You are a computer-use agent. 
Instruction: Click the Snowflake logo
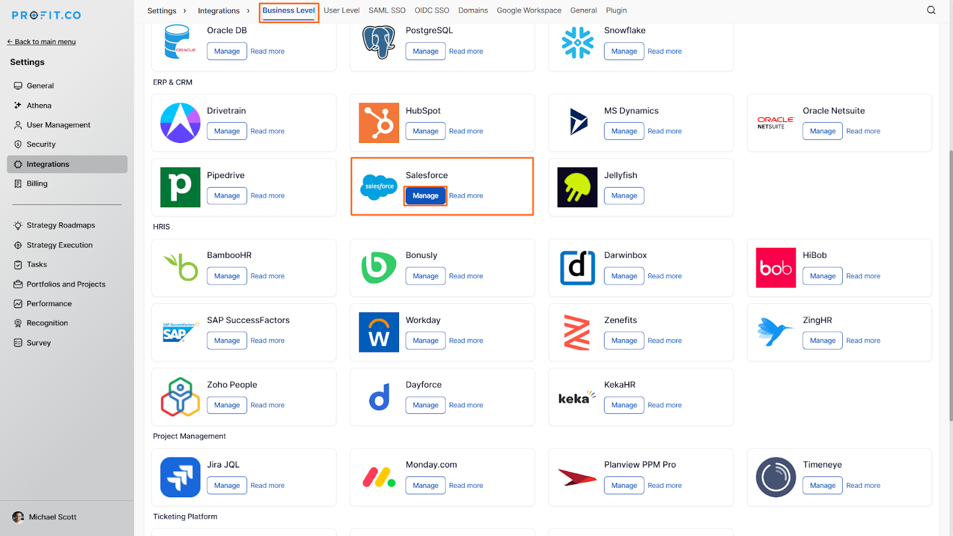pos(578,42)
